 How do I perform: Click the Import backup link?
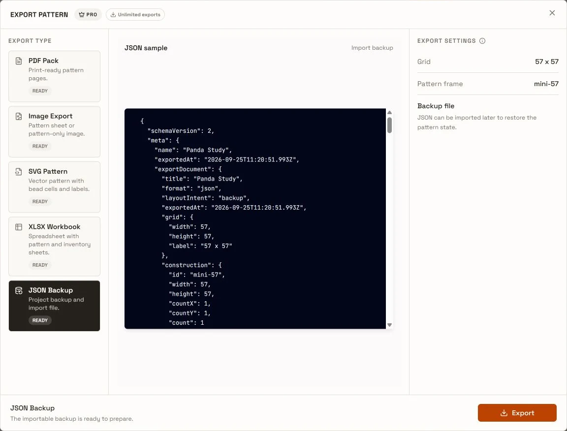pyautogui.click(x=372, y=48)
